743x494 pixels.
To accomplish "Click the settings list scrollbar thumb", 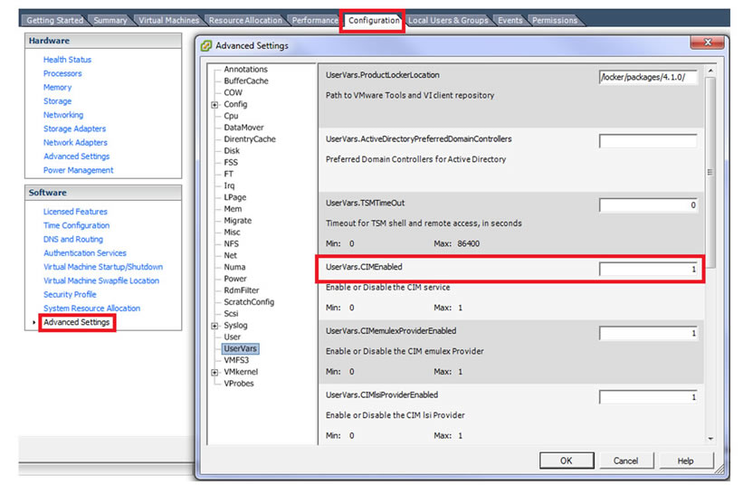I will click(710, 173).
